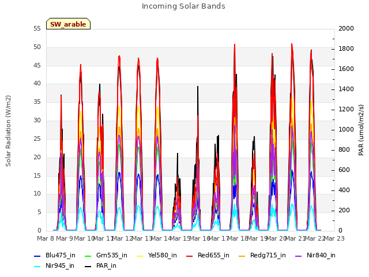Click the 600 right axis tick label

tap(344, 170)
